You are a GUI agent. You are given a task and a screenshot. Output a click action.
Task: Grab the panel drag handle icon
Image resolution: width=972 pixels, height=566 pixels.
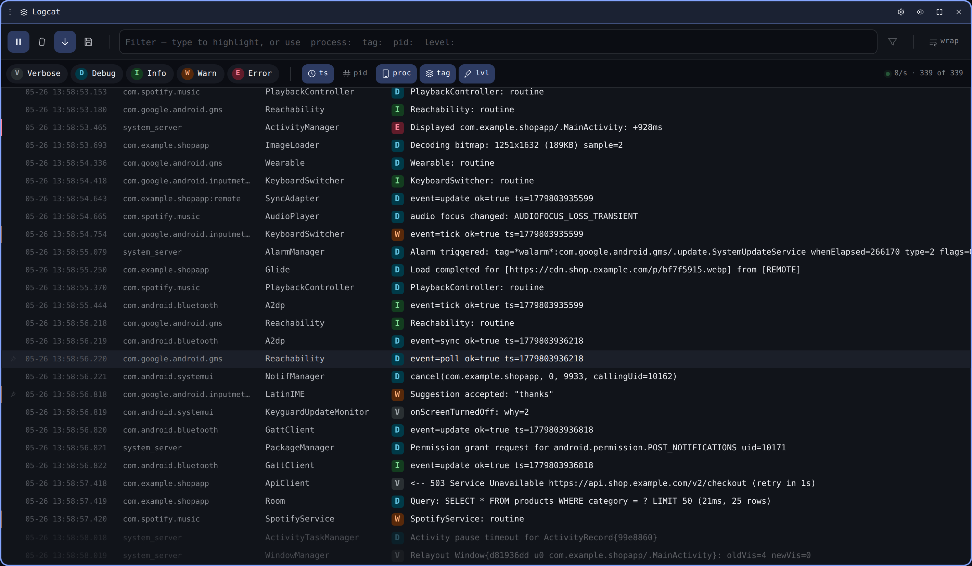[x=10, y=12]
